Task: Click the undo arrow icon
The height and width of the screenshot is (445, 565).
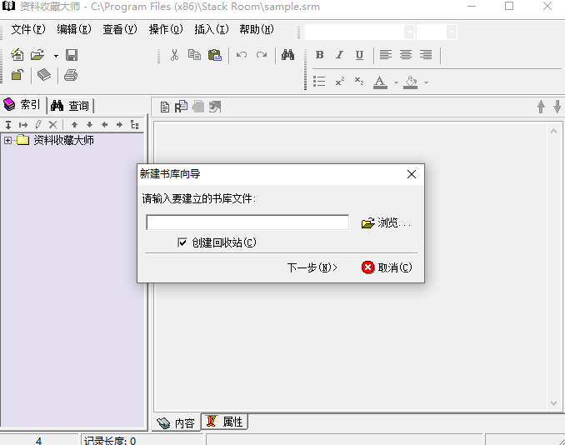Action: coord(242,55)
